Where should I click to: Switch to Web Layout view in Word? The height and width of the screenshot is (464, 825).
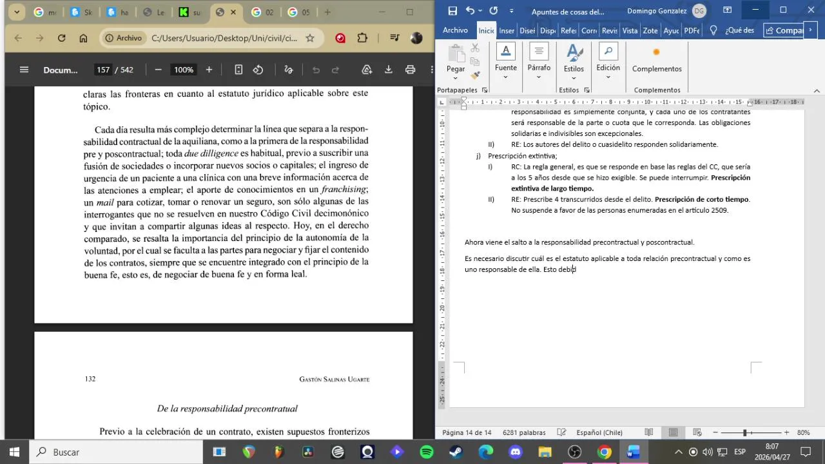click(697, 432)
